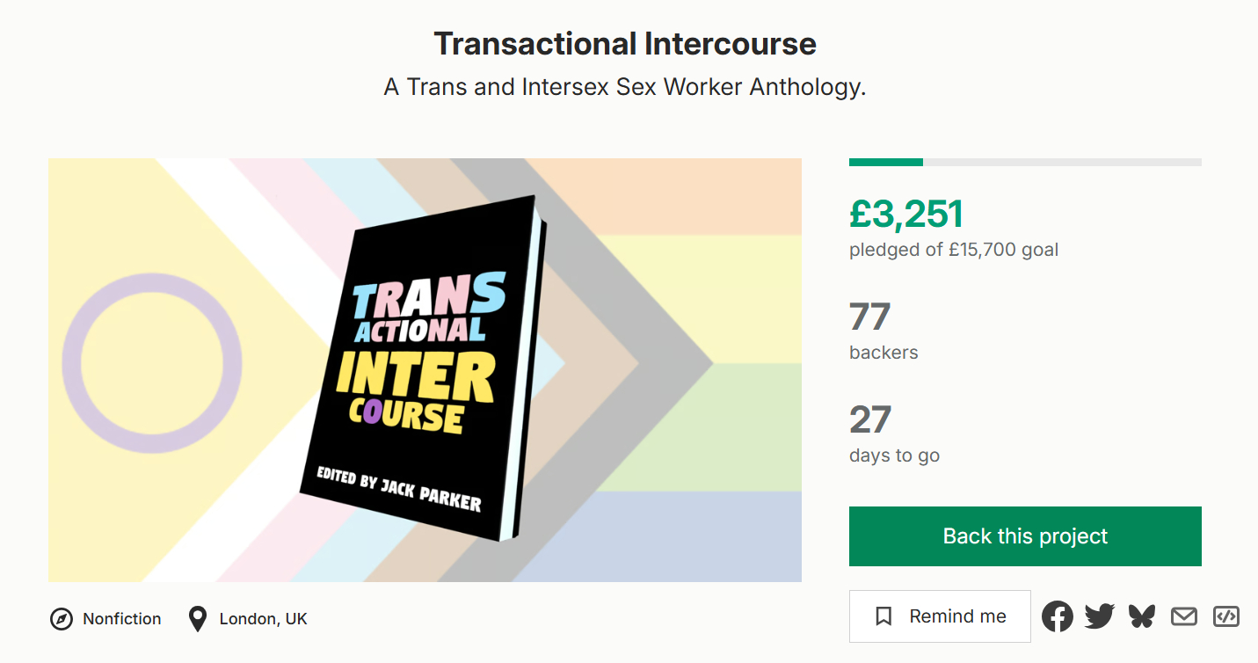Click the location pin icon
Viewport: 1258px width, 663px height.
(198, 619)
